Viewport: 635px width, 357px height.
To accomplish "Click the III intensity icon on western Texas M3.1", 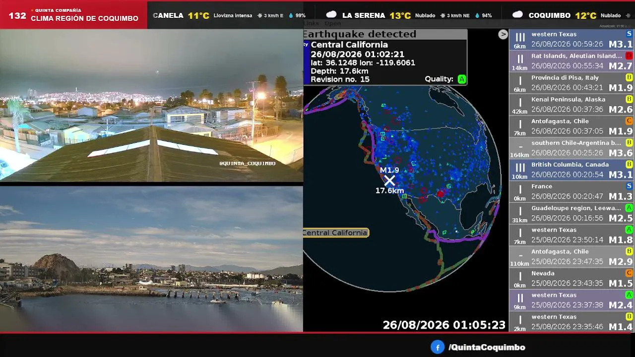I will tap(520, 37).
